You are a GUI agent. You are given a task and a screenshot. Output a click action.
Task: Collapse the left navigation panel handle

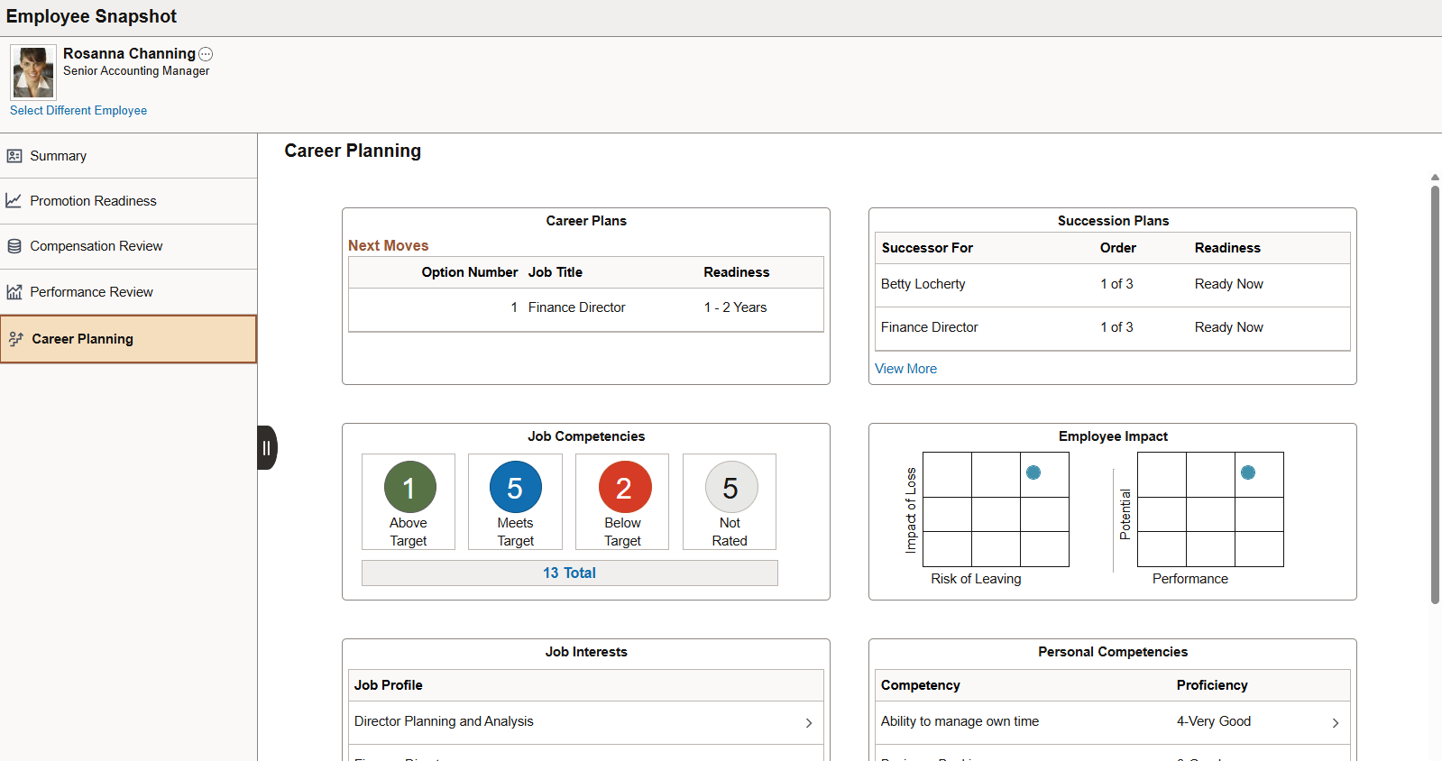pos(267,448)
